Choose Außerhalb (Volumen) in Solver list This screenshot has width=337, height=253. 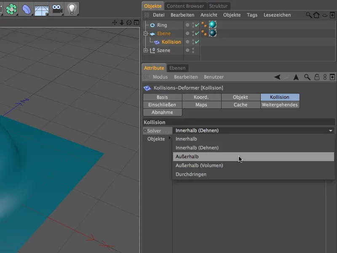tap(254, 165)
